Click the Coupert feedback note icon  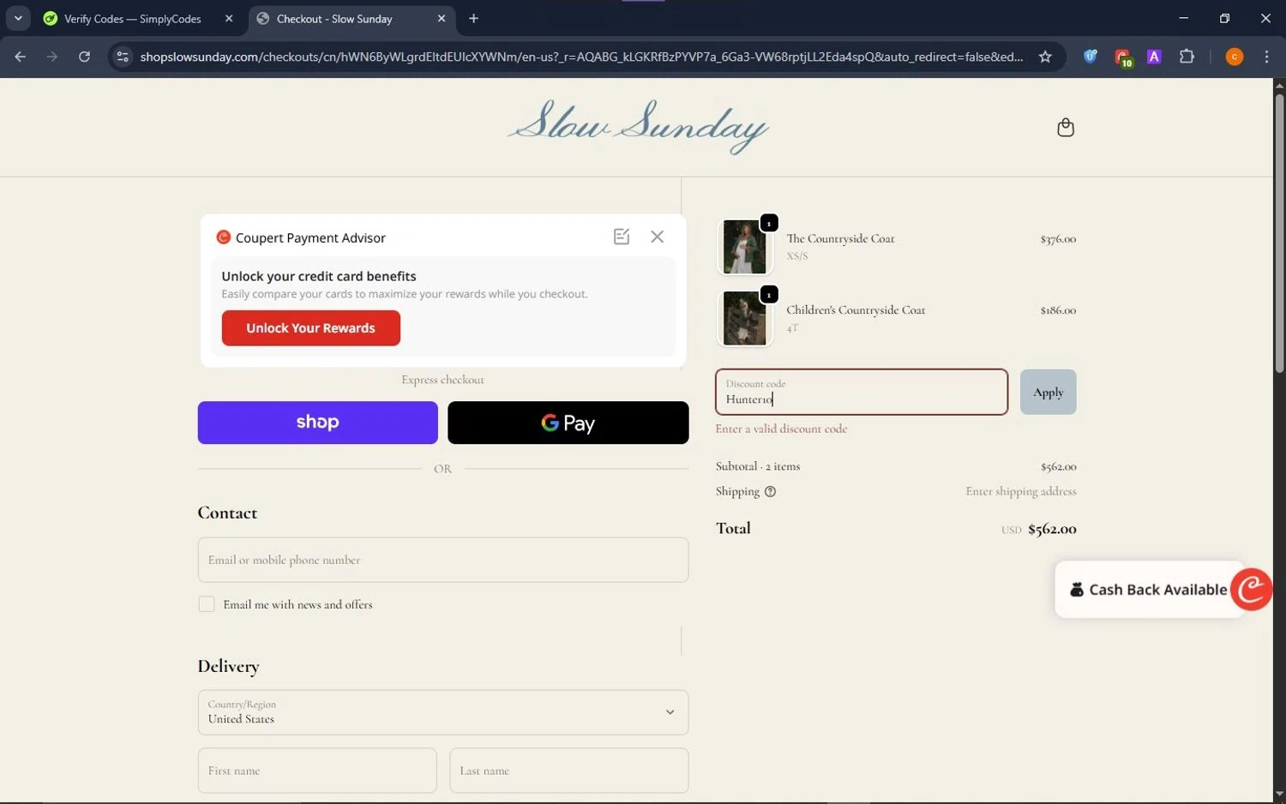point(622,237)
